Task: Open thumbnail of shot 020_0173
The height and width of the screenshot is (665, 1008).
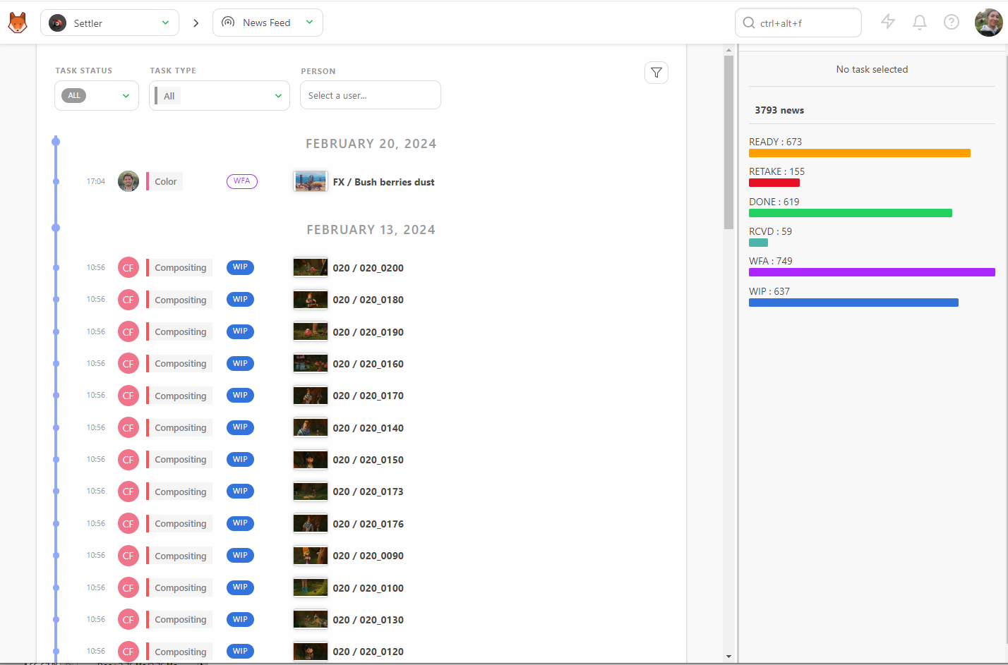Action: point(311,492)
